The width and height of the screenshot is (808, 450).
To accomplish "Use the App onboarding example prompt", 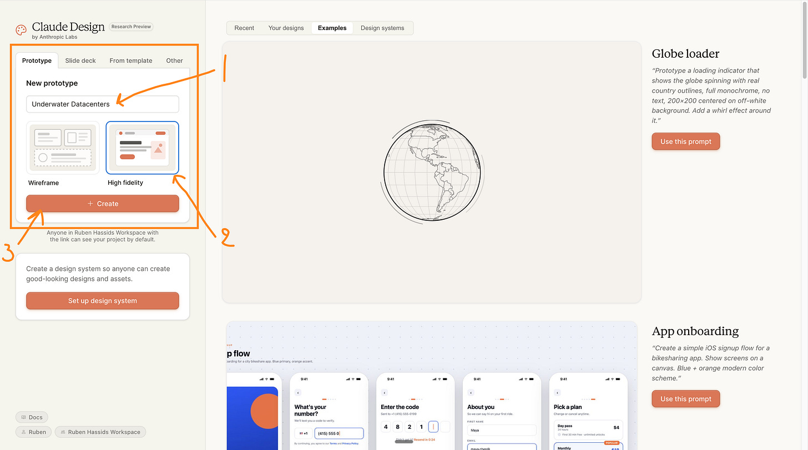I will tap(686, 399).
